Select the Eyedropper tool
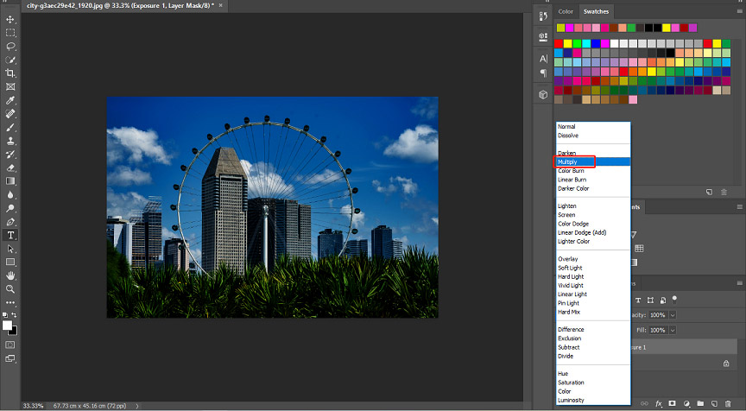Screen dimensions: 746x411 point(10,100)
